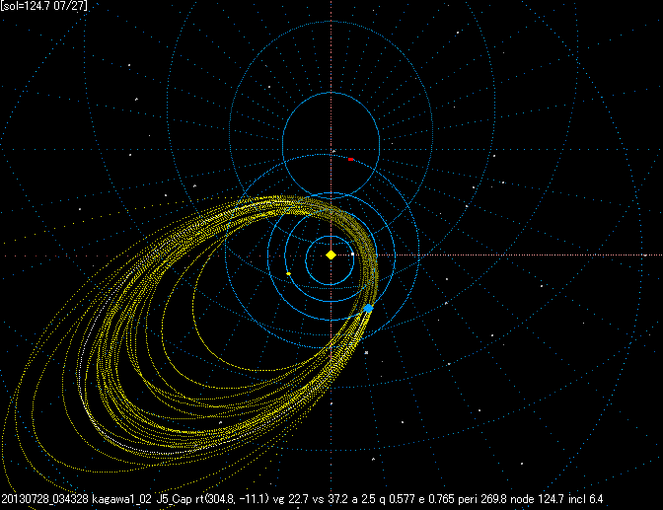The width and height of the screenshot is (663, 510).
Task: Click the J5_Cap shower code text
Action: [x=174, y=499]
